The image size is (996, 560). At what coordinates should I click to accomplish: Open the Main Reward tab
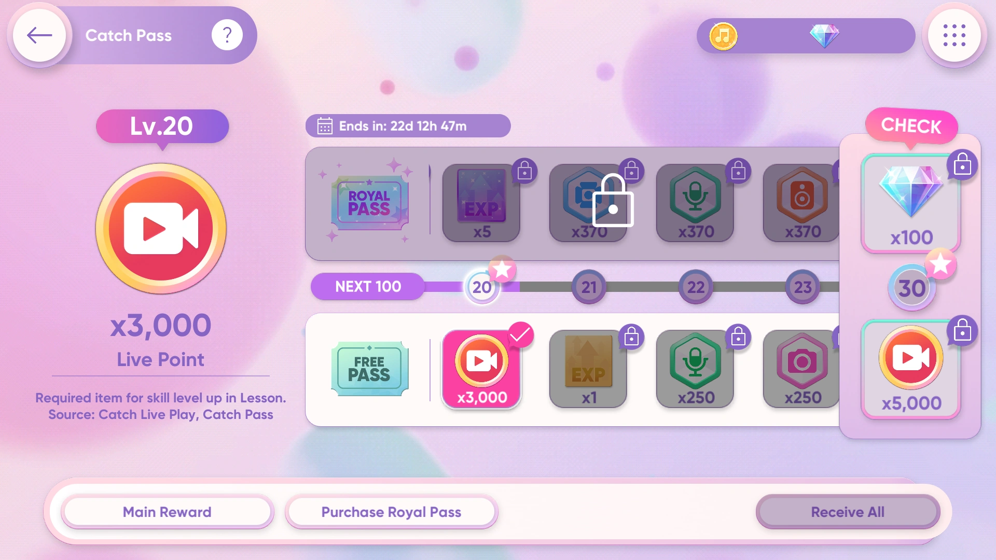click(167, 512)
